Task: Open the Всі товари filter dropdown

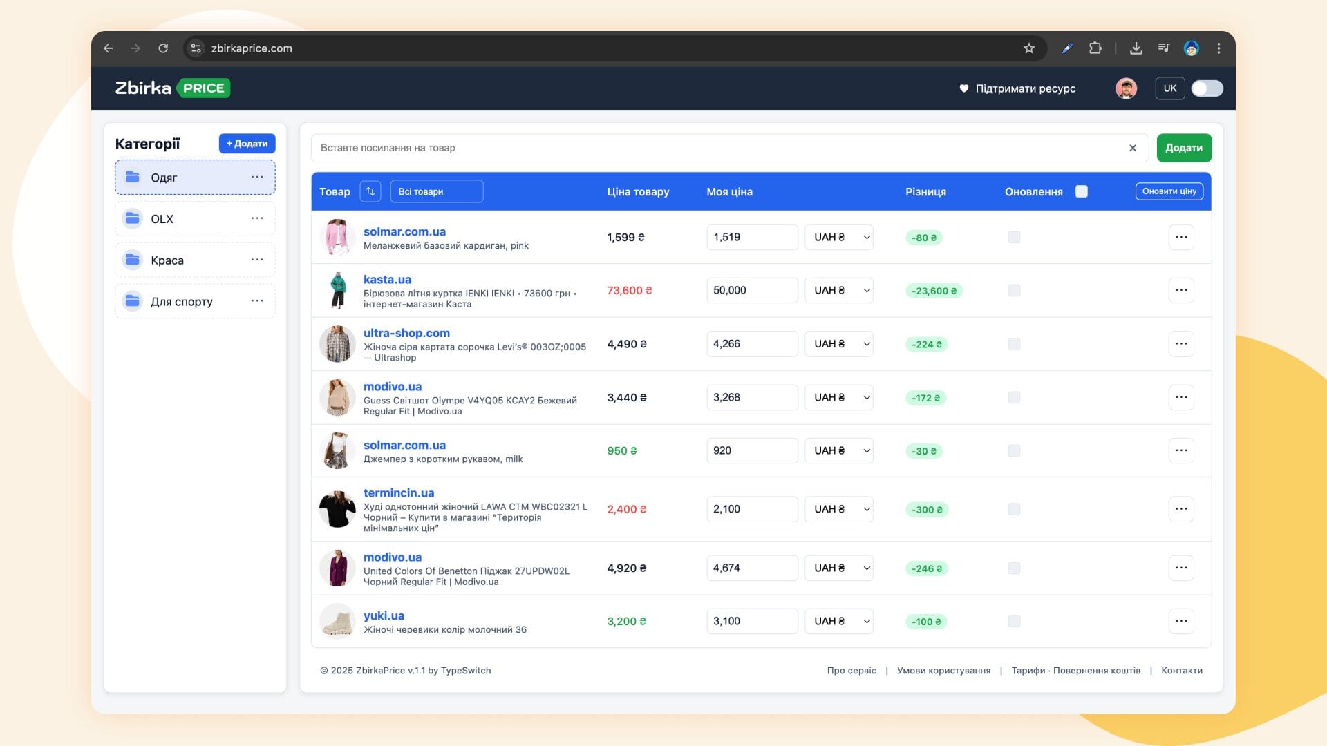Action: click(436, 191)
